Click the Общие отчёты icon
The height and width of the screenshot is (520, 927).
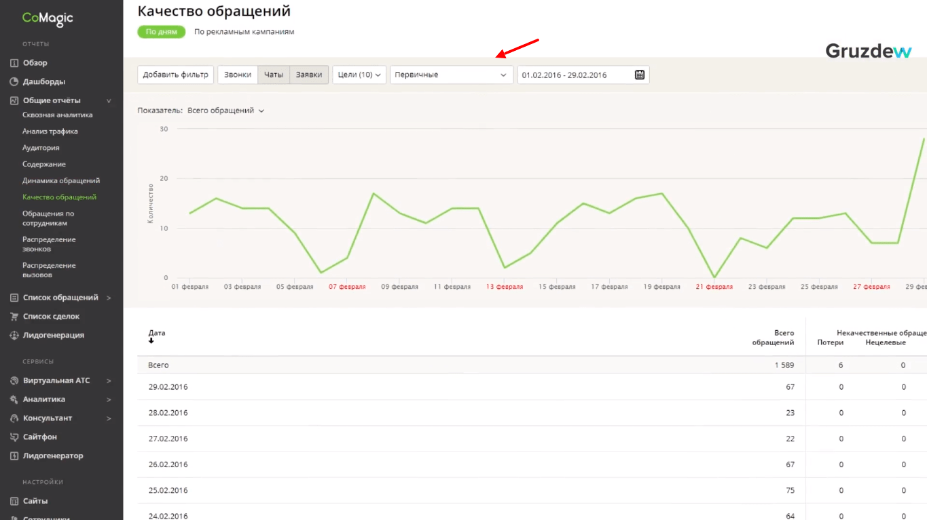(x=14, y=100)
